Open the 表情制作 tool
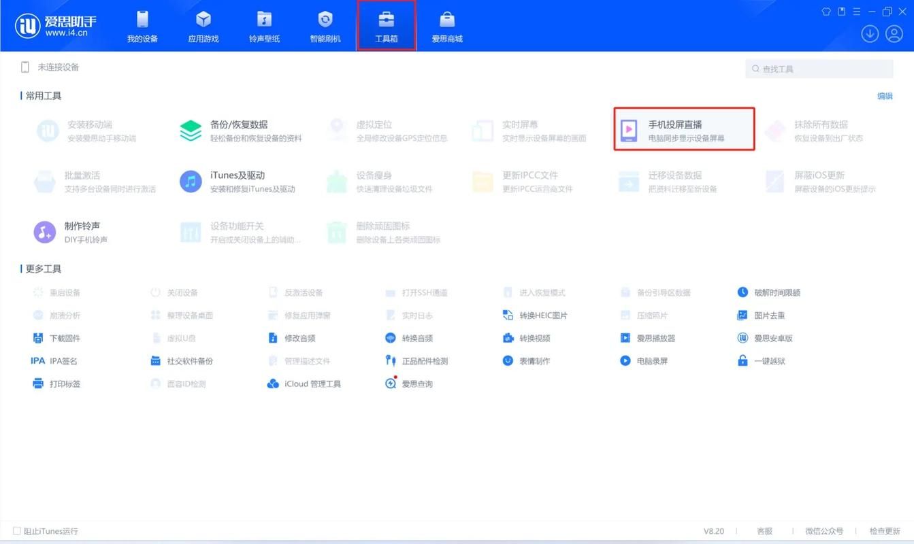 527,361
